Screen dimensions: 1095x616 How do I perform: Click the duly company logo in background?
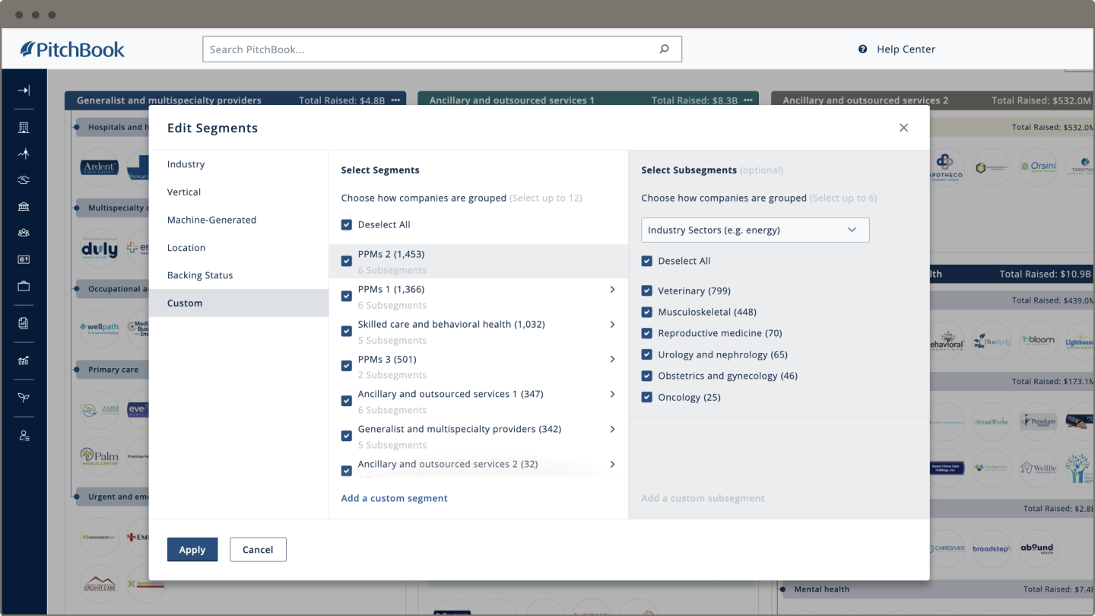pos(100,249)
